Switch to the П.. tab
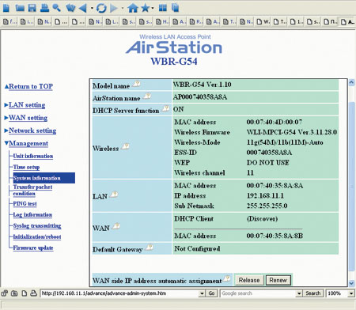 pos(331,21)
